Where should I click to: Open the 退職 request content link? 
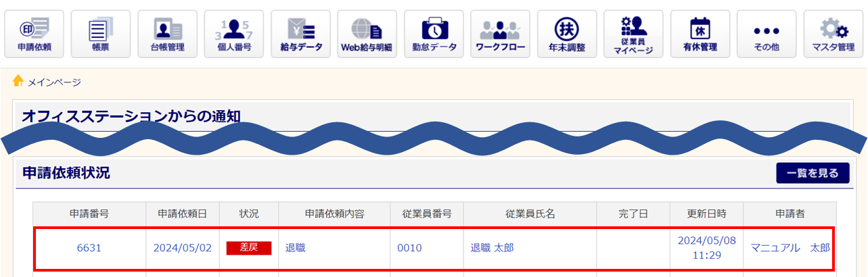point(296,248)
